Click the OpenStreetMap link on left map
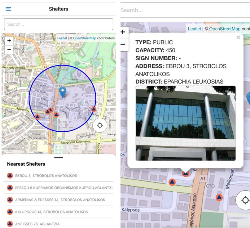This screenshot has height=228, width=250. click(x=84, y=38)
